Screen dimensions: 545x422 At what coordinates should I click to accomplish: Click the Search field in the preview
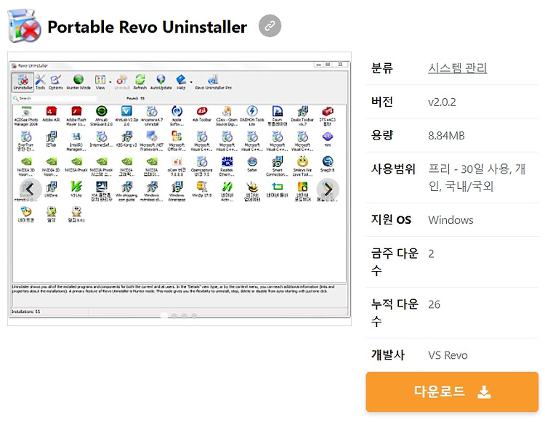click(54, 98)
